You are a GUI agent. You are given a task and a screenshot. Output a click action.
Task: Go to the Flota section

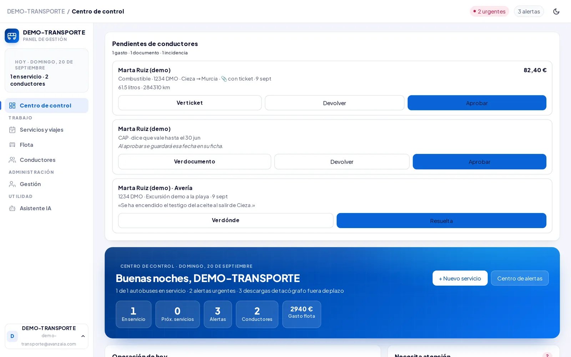46,145
